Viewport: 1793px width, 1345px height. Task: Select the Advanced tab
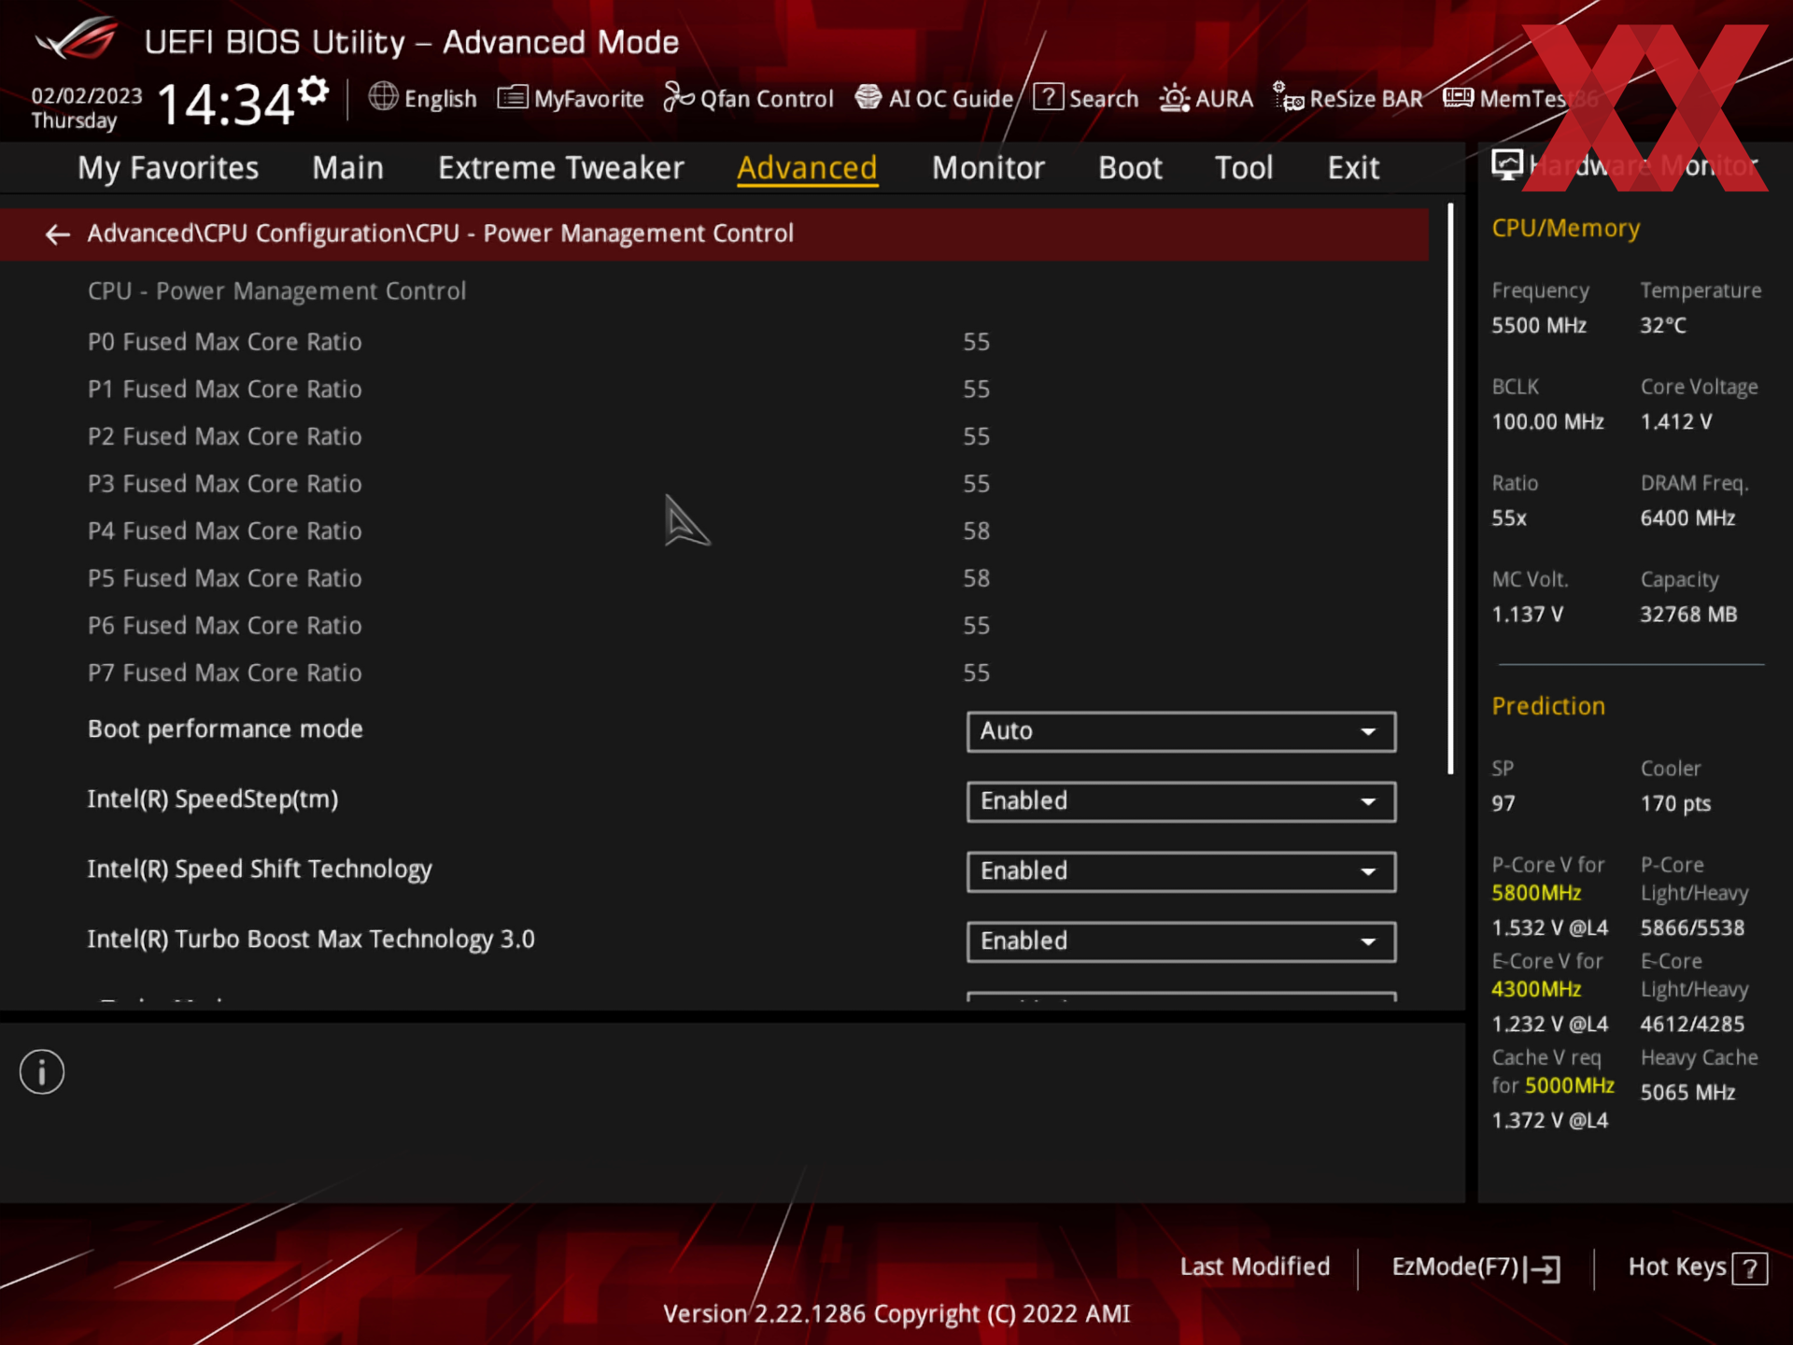coord(807,168)
